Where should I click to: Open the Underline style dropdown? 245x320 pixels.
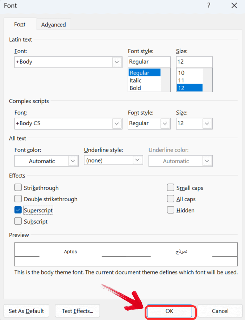(x=137, y=160)
